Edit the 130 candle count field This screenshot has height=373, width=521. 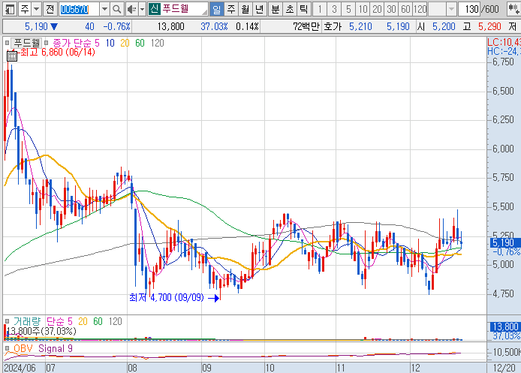pyautogui.click(x=469, y=9)
